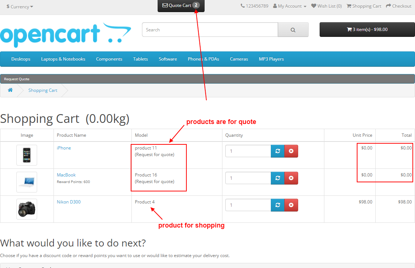Screen dimensions: 415x268
Task: Select Desktops in the navigation menu
Action: [x=20, y=59]
